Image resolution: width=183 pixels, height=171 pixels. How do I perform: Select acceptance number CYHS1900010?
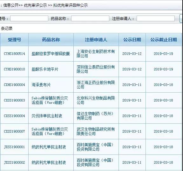[x=14, y=69]
